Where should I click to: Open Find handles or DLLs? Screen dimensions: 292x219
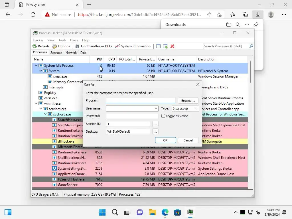[x=94, y=46]
